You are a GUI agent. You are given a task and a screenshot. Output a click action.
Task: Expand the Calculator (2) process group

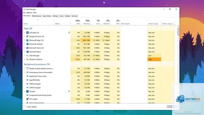point(24,33)
